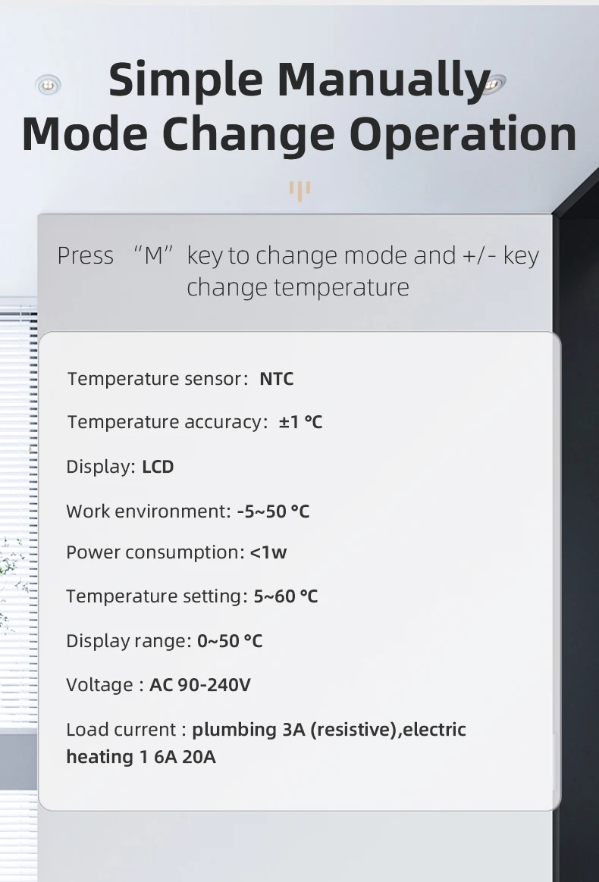Select the Power consumption <1w line
This screenshot has width=599, height=882.
[176, 552]
